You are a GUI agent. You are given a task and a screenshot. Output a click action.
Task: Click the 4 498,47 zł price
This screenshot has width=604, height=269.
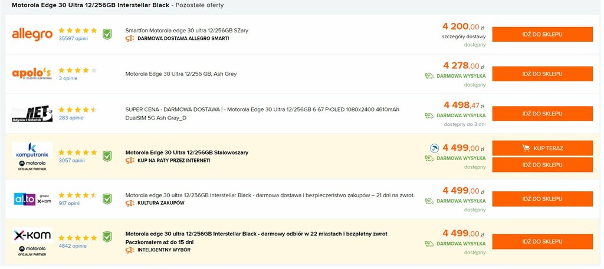point(464,105)
